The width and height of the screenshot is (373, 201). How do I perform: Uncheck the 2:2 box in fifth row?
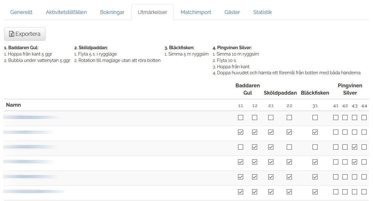[x=289, y=177]
